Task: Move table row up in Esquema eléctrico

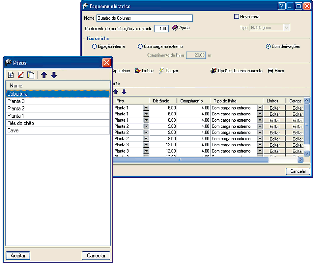Action: [x=116, y=92]
